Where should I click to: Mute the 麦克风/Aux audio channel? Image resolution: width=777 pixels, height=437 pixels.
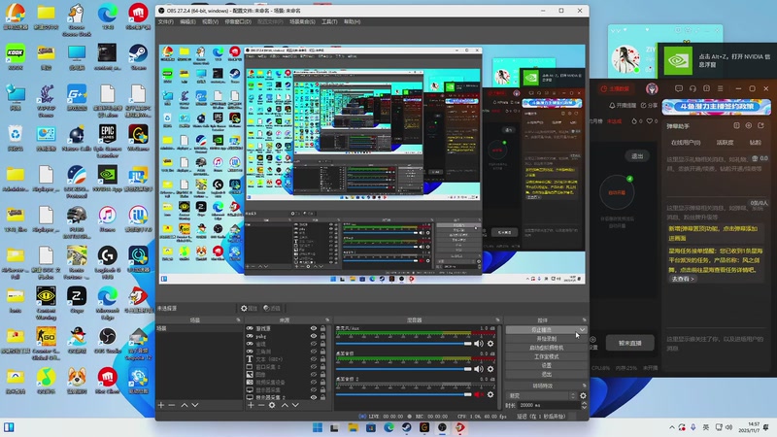pyautogui.click(x=478, y=344)
